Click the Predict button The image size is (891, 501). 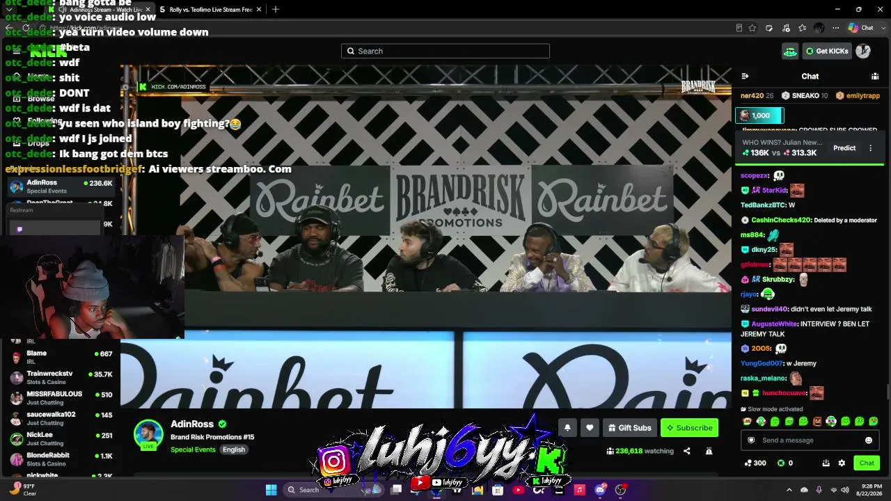point(844,148)
